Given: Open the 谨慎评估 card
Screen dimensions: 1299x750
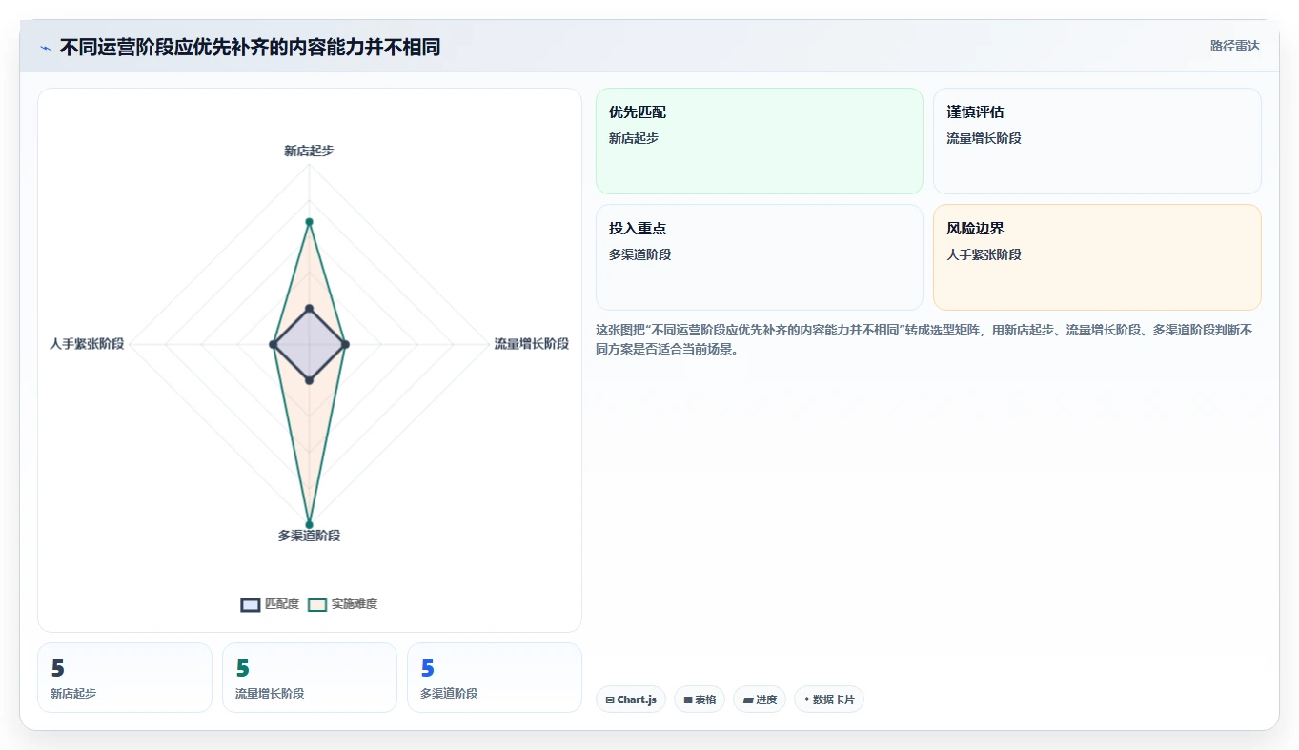Looking at the screenshot, I should coord(1097,141).
